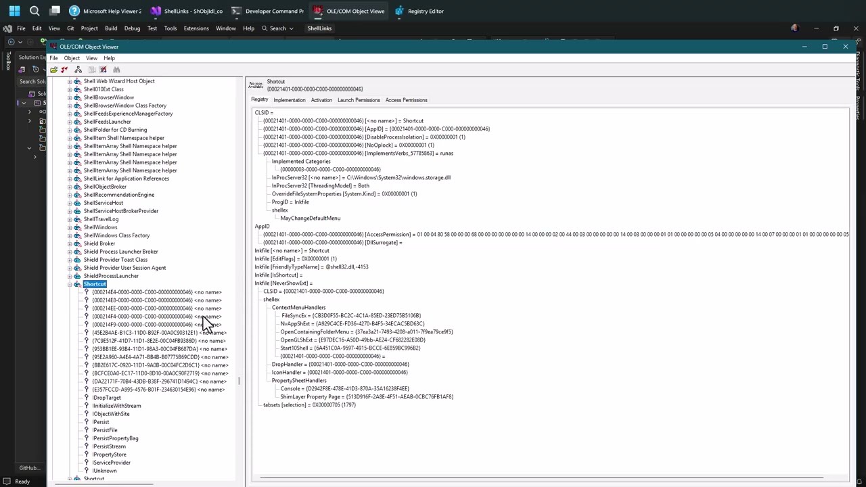866x487 pixels.
Task: Click the greyed document toolbar icon
Action: (x=92, y=70)
